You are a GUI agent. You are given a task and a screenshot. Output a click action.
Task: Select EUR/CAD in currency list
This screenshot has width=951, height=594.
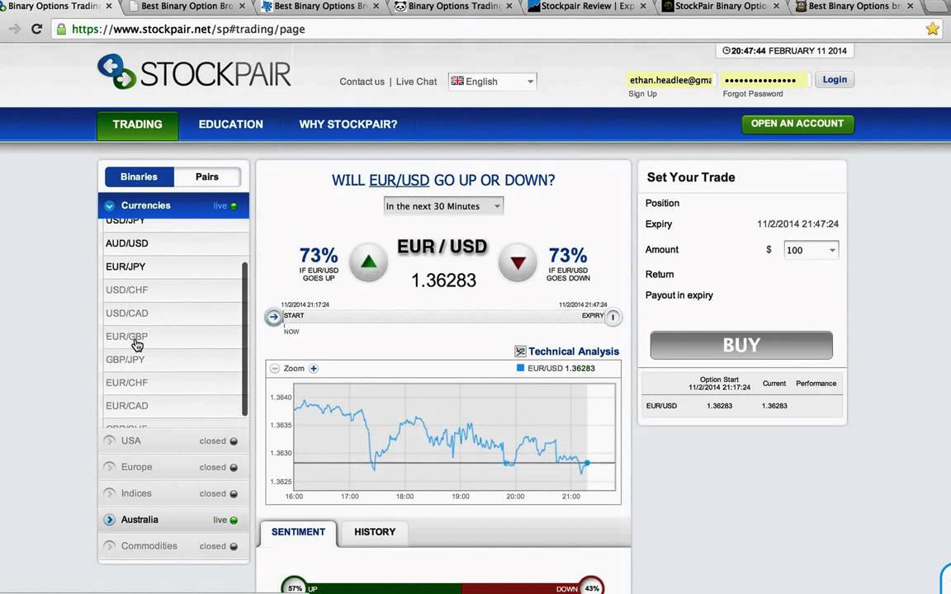point(173,406)
